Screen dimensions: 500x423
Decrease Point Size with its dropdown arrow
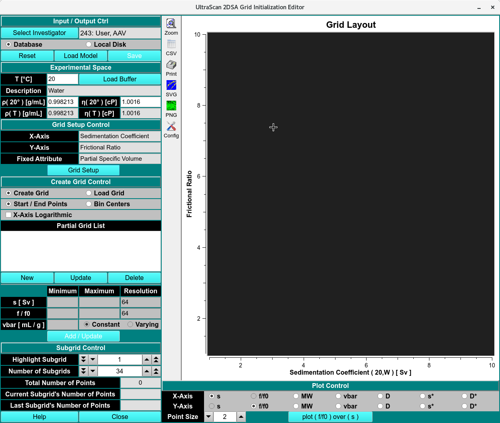[208, 417]
